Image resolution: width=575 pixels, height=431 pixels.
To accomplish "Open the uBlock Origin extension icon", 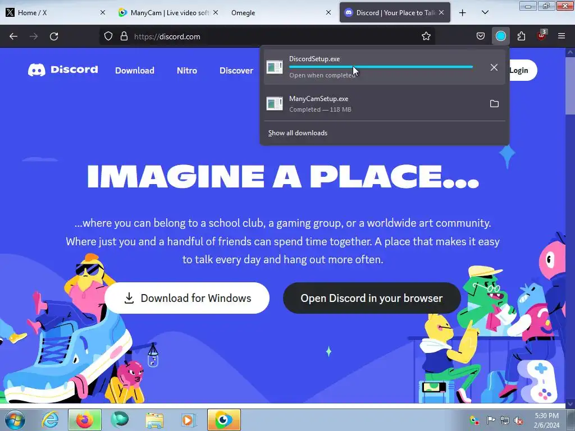I will pos(542,35).
